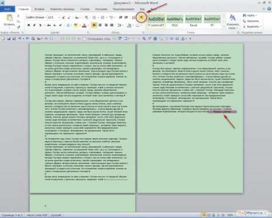Click the yellow text highlight color button

click(x=76, y=25)
